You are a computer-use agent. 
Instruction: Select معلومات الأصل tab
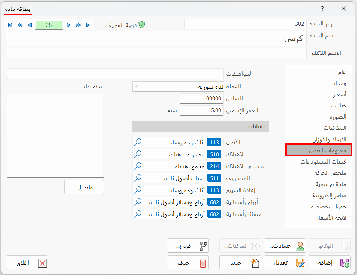point(318,150)
